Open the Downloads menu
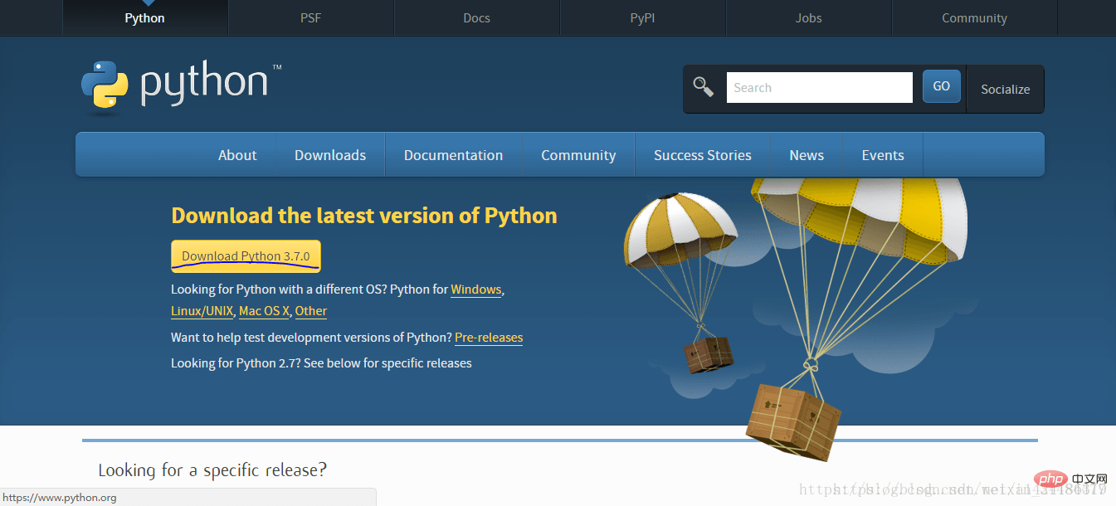 point(330,155)
